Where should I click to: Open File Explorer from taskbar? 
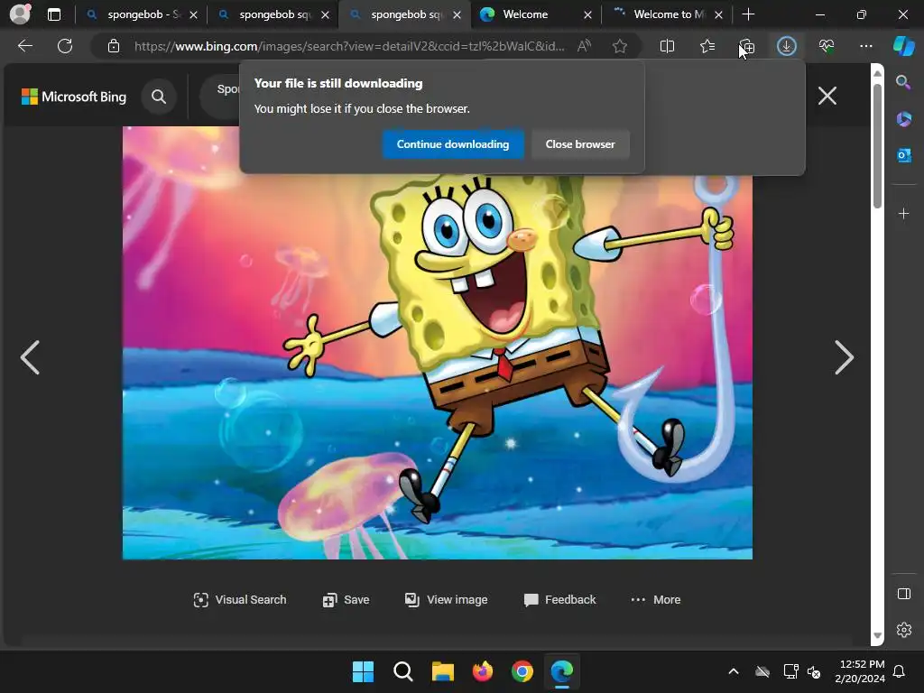tap(442, 671)
